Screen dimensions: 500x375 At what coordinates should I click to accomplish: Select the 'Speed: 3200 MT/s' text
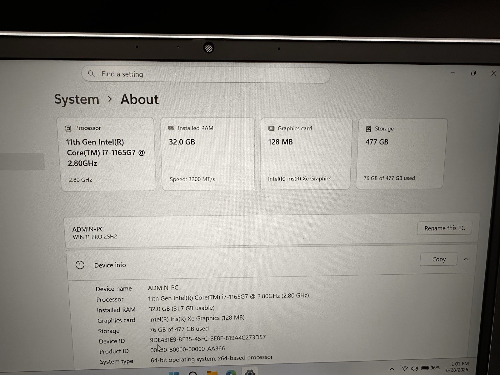click(x=192, y=179)
